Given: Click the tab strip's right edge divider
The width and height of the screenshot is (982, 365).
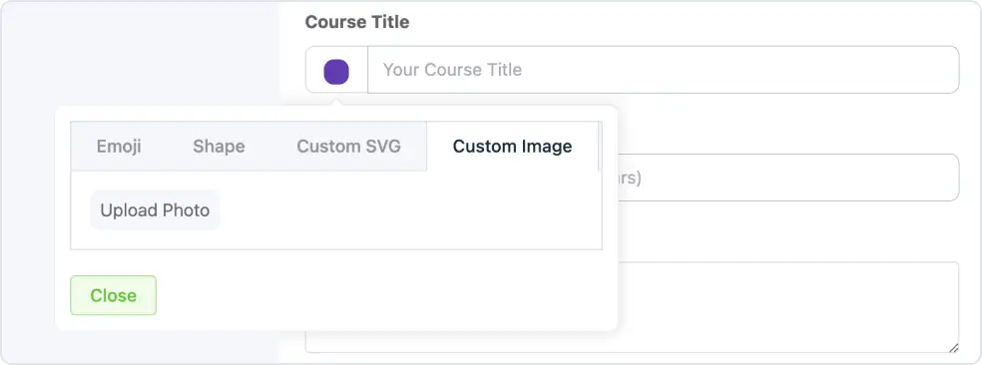Looking at the screenshot, I should (600, 147).
